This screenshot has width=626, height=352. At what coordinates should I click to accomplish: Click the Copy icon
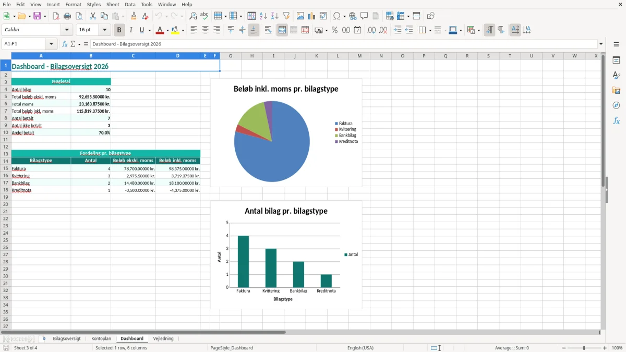(x=104, y=16)
